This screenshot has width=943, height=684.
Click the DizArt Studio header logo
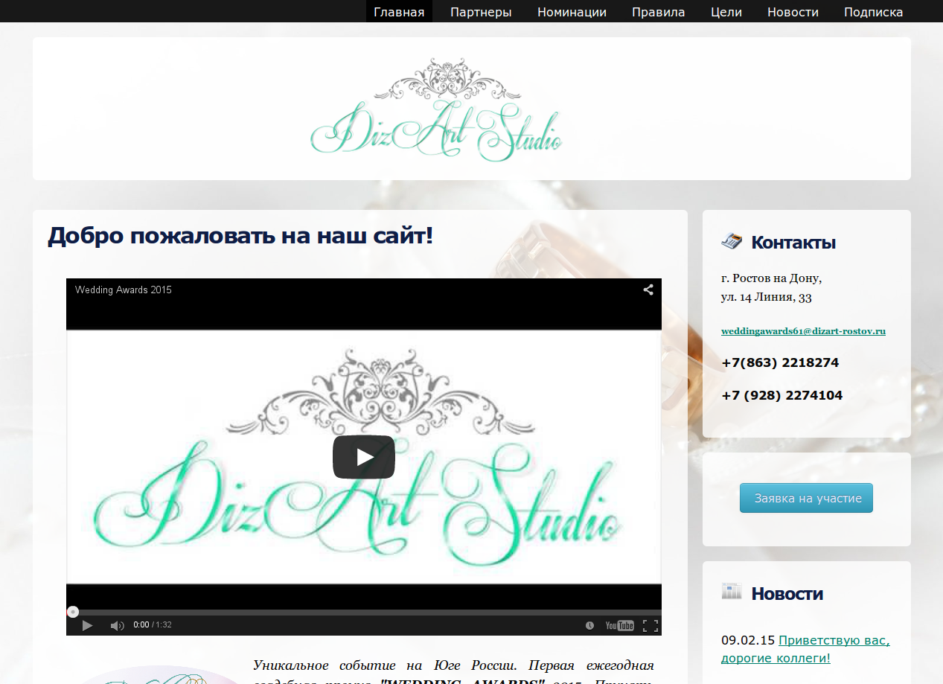(436, 110)
